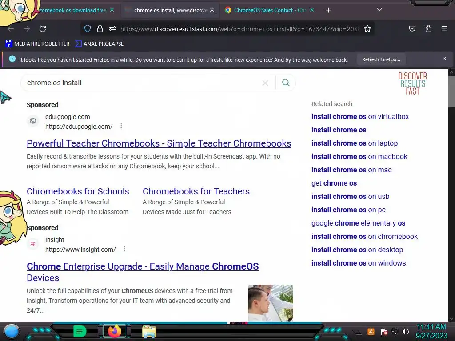The width and height of the screenshot is (455, 341).
Task: List all tabs dropdown arrow
Action: coord(379,10)
